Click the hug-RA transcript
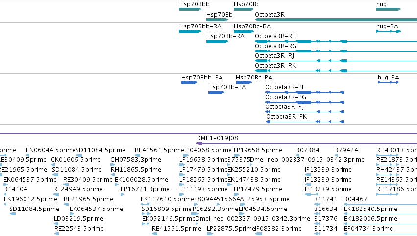Viewport: 417px width, 236px height. click(389, 31)
